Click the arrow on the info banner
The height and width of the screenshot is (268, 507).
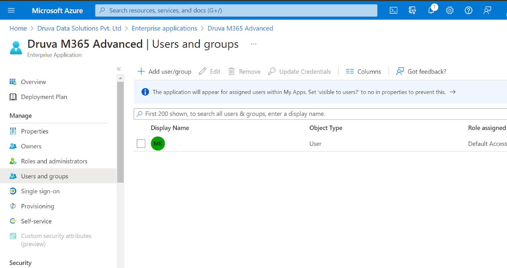click(452, 92)
